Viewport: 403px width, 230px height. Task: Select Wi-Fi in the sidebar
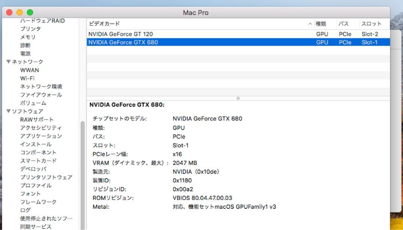29,78
